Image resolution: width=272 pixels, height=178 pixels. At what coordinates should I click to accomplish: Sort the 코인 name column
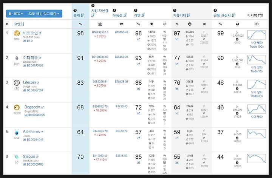19,24
